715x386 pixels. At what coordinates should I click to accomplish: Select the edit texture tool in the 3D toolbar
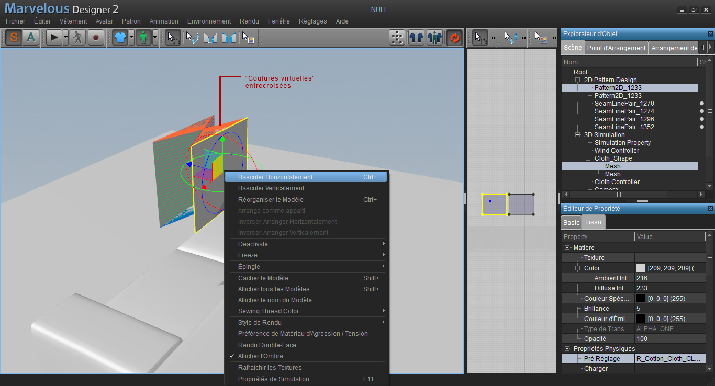pyautogui.click(x=248, y=38)
